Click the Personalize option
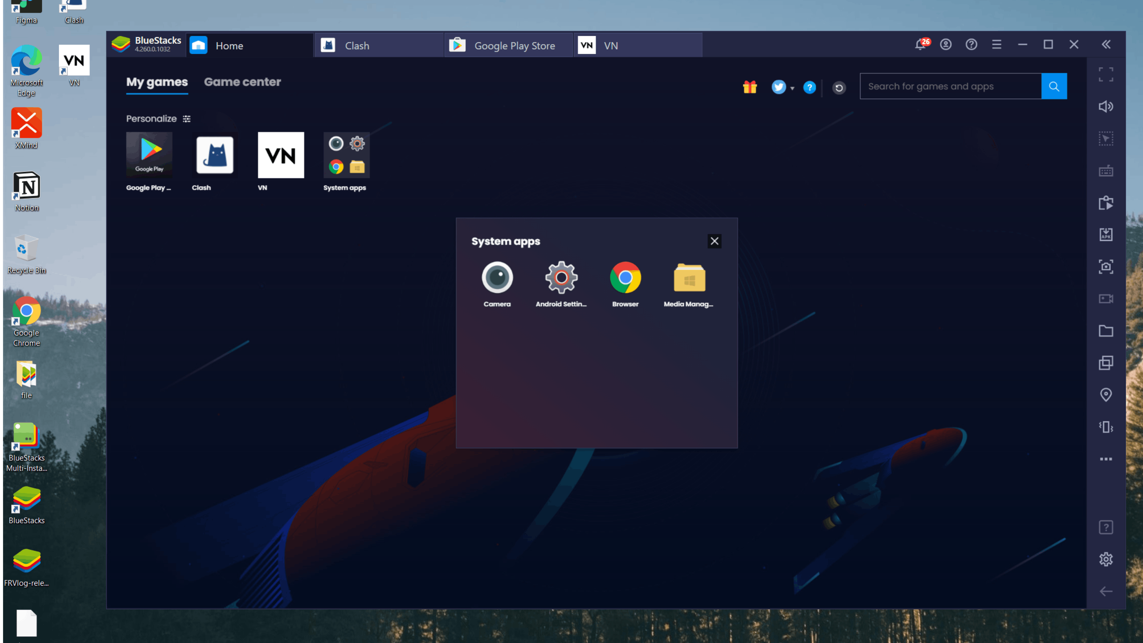 coord(158,118)
